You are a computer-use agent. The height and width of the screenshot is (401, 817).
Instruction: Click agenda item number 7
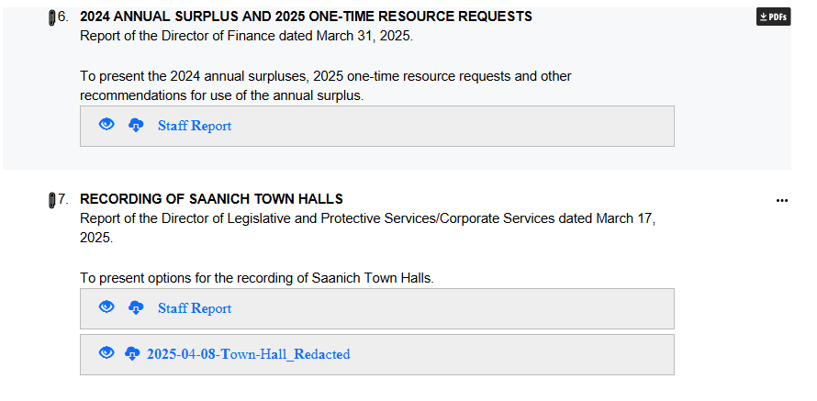pyautogui.click(x=64, y=199)
